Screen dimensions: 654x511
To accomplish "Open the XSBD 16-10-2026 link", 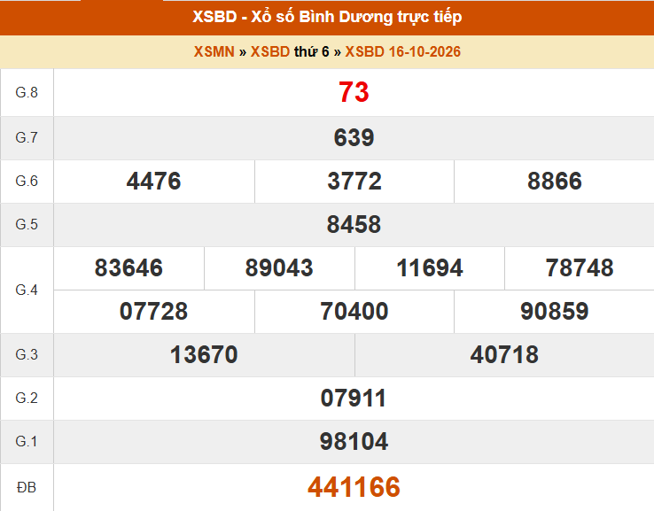I will (403, 51).
